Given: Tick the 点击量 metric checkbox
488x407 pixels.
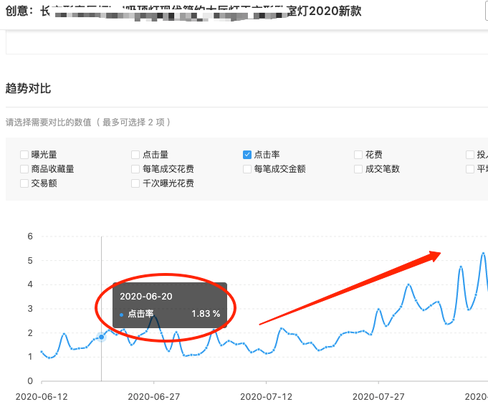Looking at the screenshot, I should click(136, 155).
